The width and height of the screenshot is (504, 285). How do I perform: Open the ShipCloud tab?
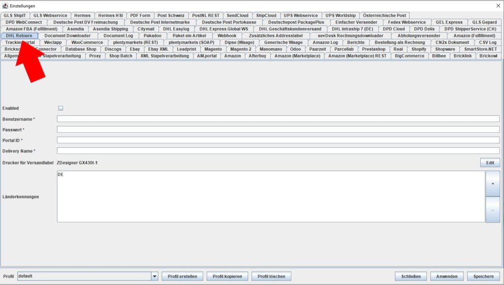(266, 15)
